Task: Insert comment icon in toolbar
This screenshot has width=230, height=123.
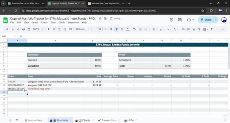Action: tap(188, 29)
